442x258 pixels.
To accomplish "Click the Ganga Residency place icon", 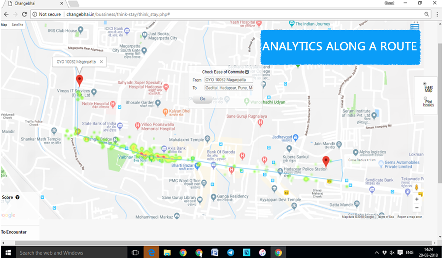I will click(213, 197).
